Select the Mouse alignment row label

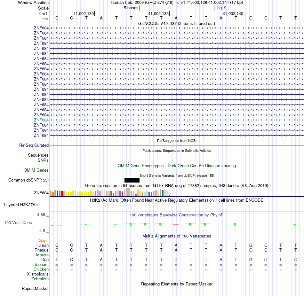pyautogui.click(x=42, y=255)
